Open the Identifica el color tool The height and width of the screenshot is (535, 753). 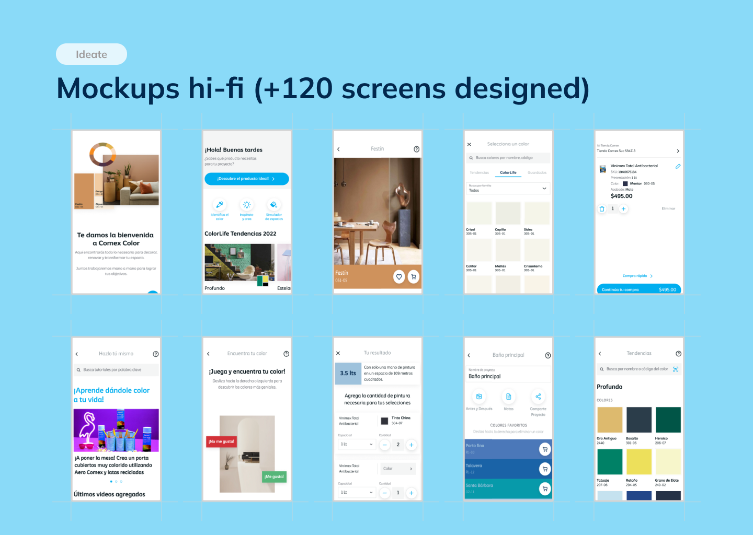coord(220,205)
